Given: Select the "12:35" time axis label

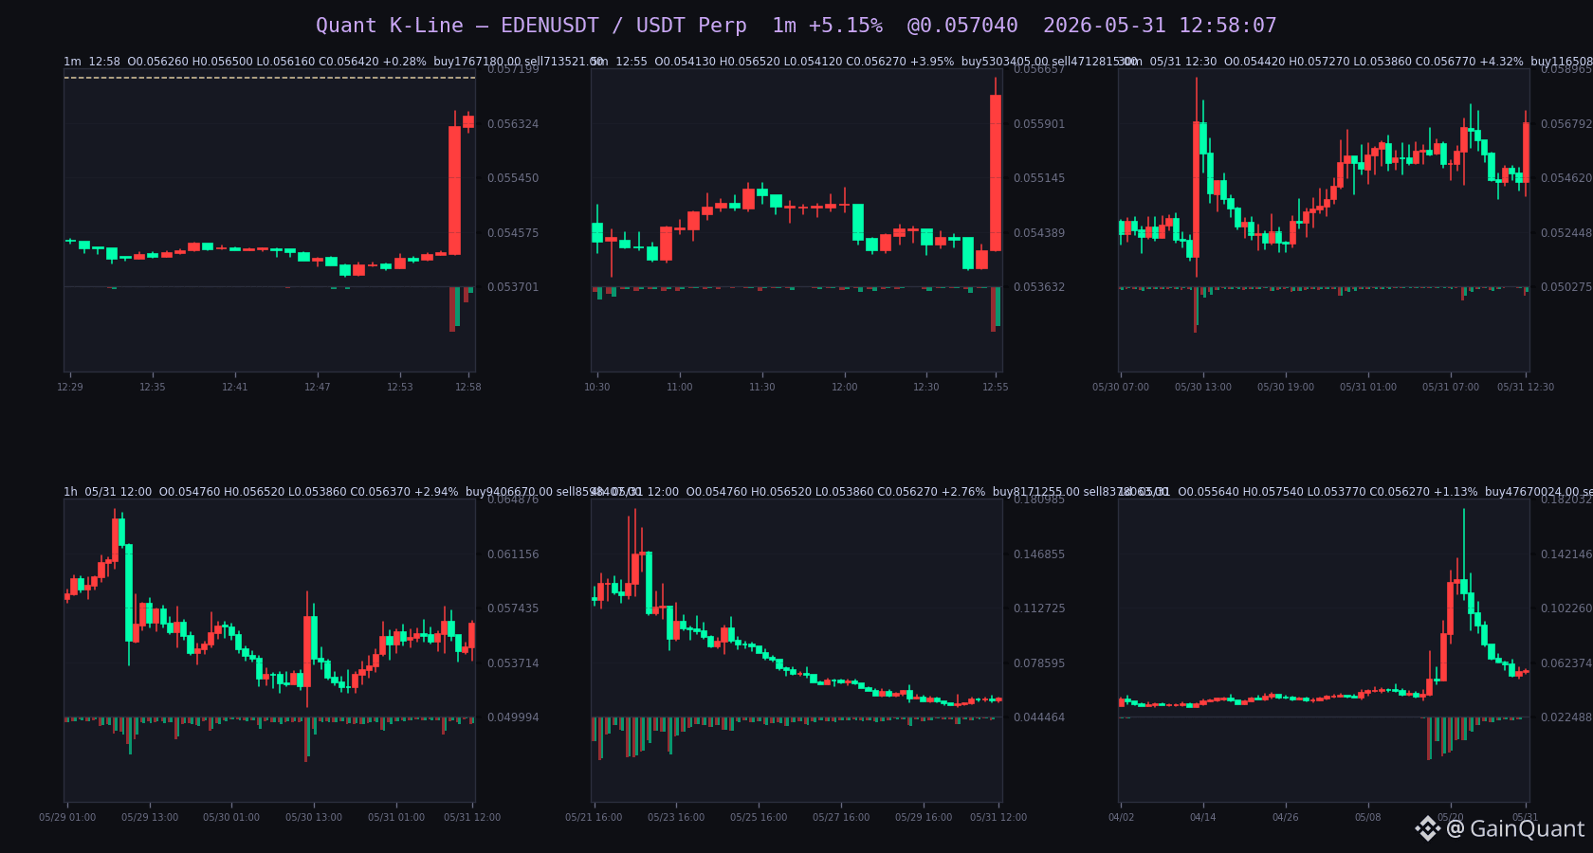Looking at the screenshot, I should click(x=153, y=387).
